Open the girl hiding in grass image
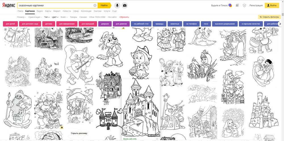This screenshot has width=284, height=141. pos(202,66)
